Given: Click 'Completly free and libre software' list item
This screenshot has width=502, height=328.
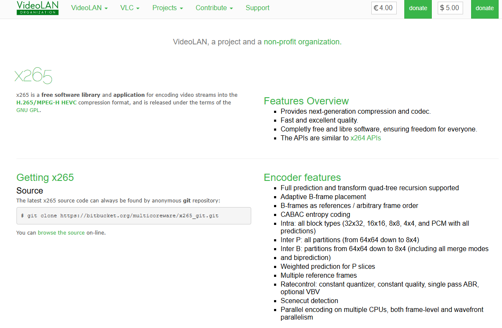Looking at the screenshot, I should coord(379,129).
